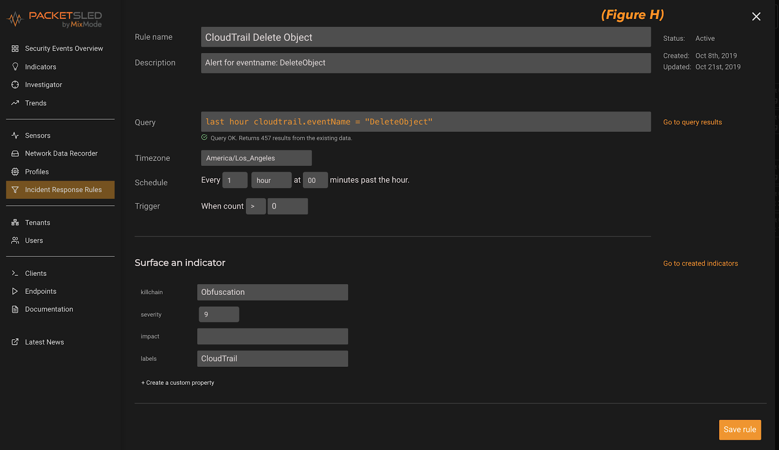Click the Incident Response Rules filter icon
The height and width of the screenshot is (450, 779).
[15, 190]
